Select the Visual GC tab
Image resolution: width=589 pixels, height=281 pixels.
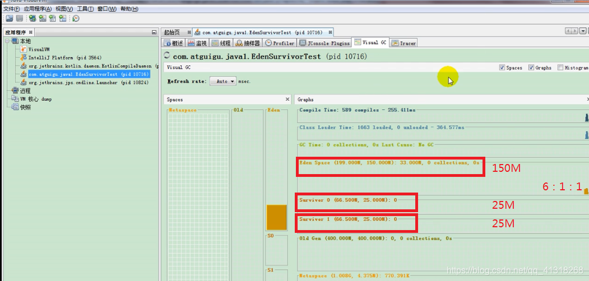[370, 43]
